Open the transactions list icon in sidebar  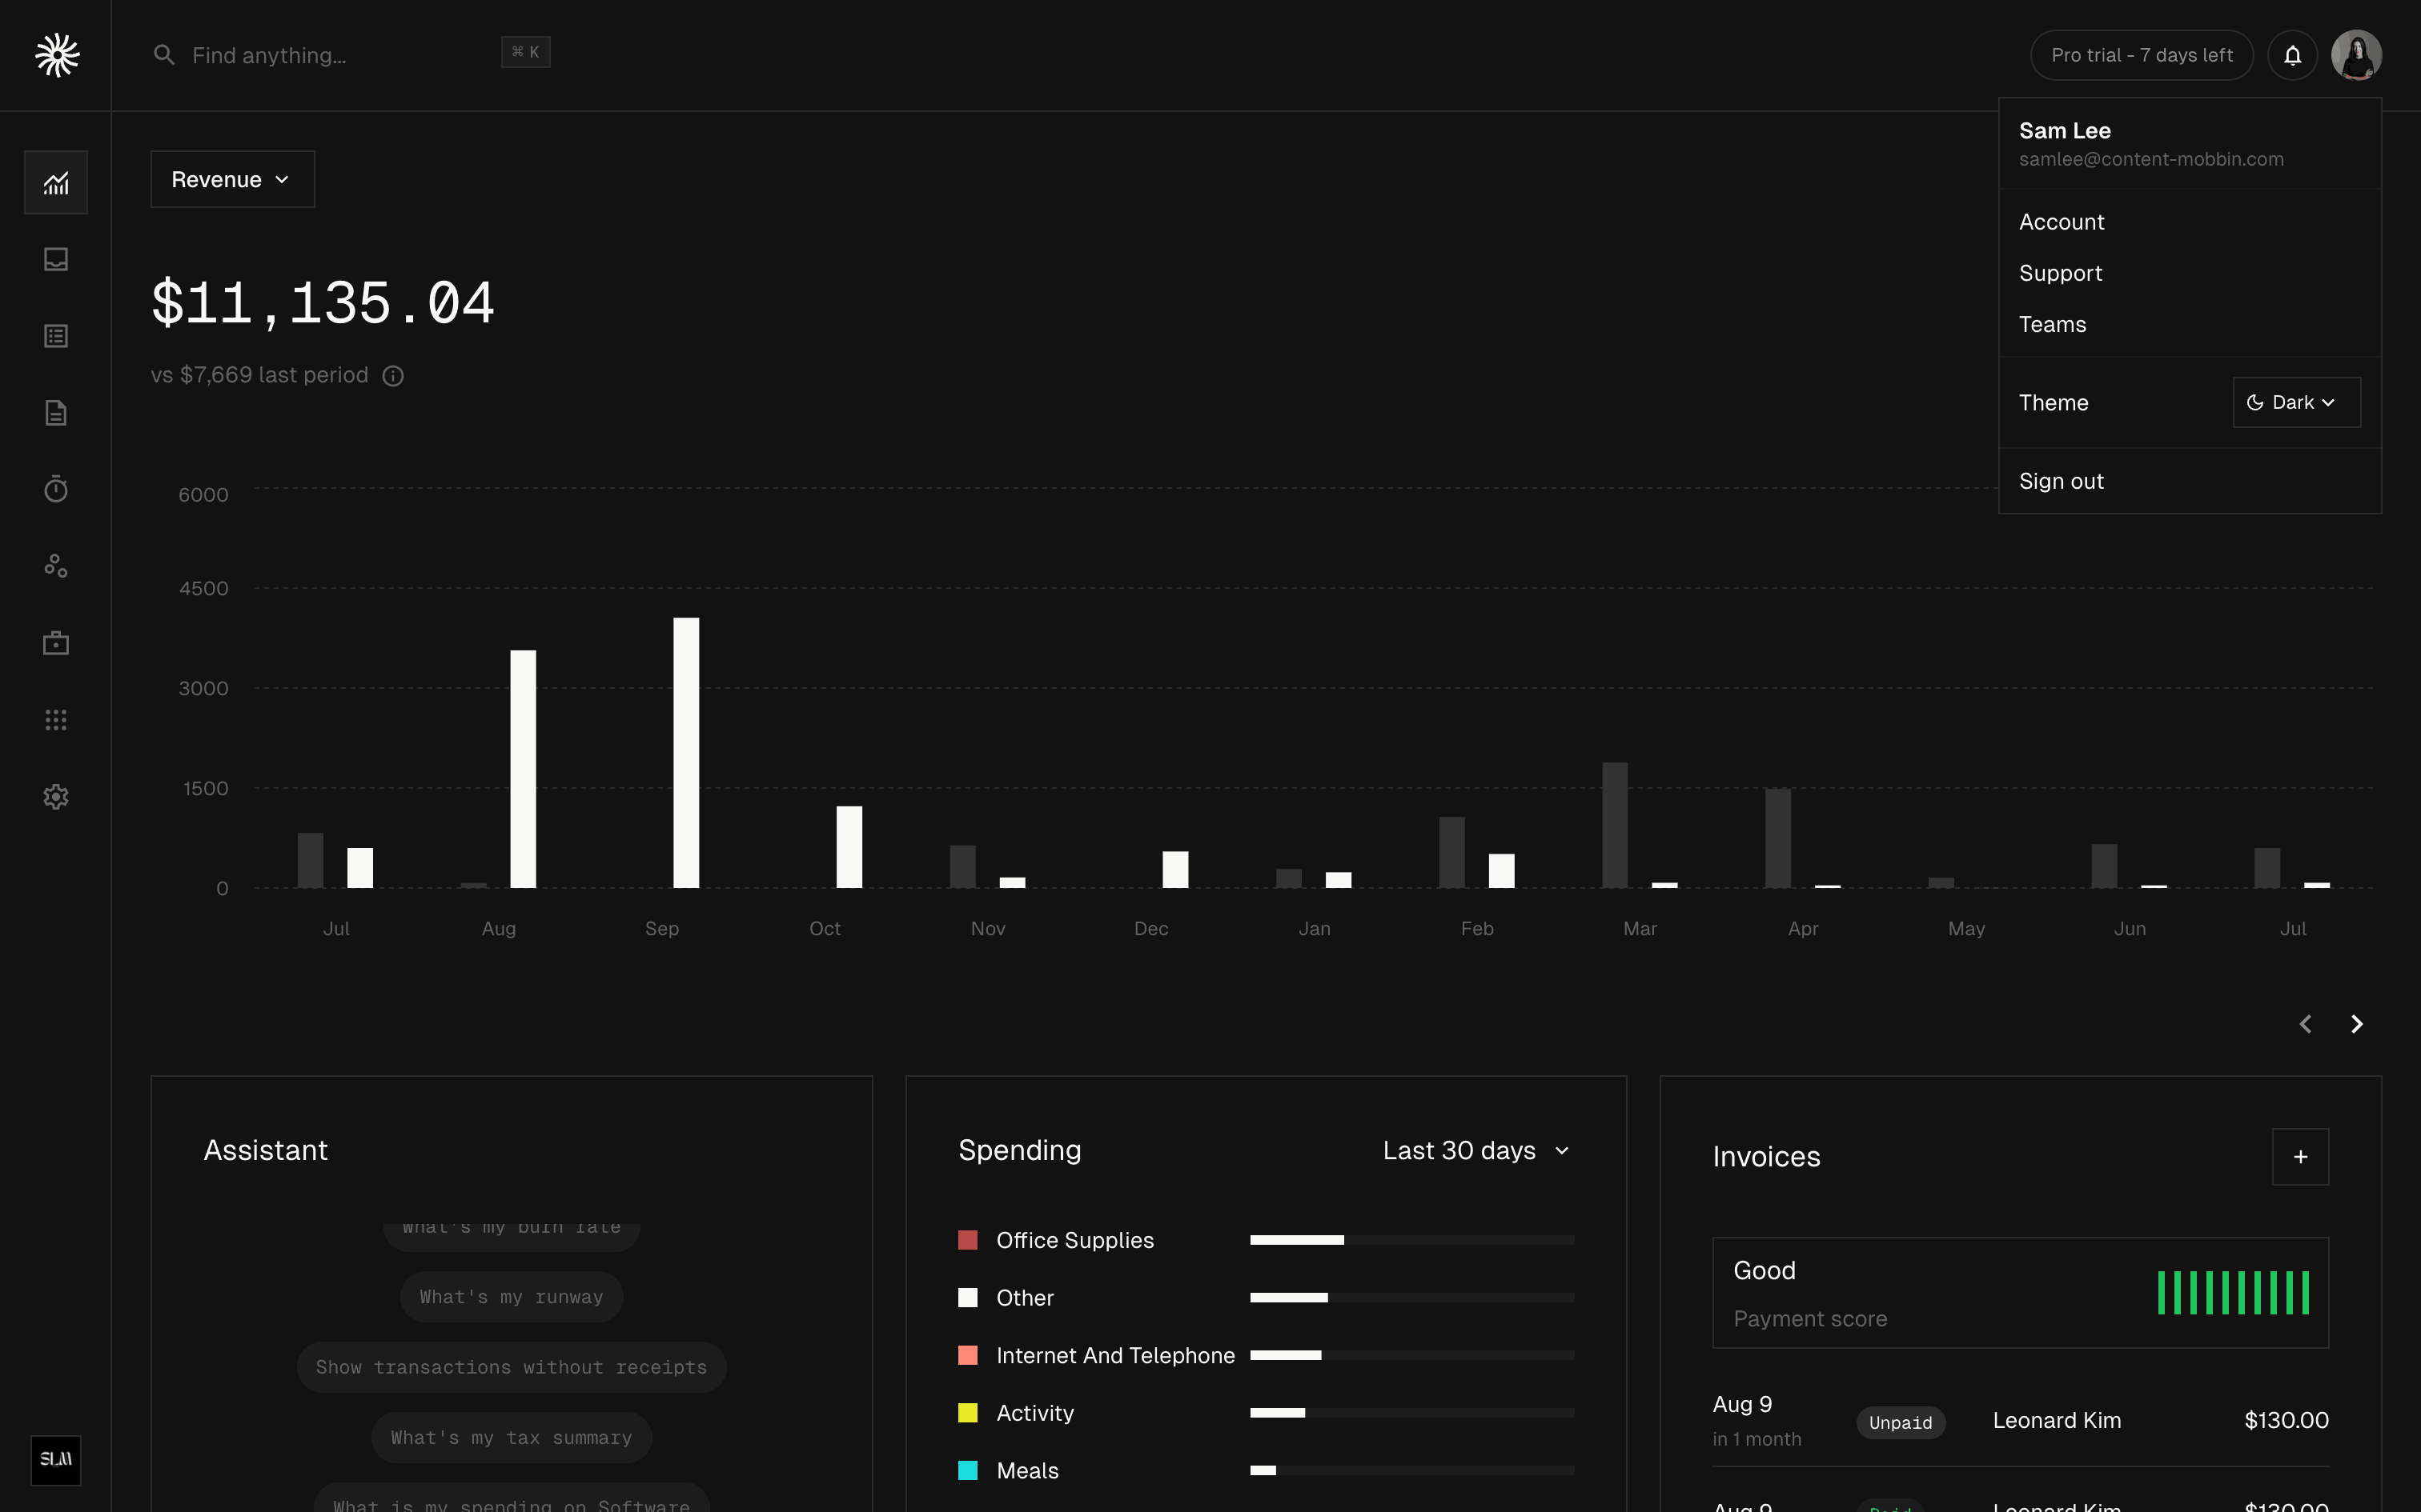(56, 336)
